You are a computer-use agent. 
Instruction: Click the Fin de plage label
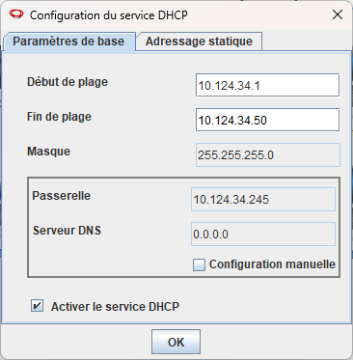click(59, 117)
